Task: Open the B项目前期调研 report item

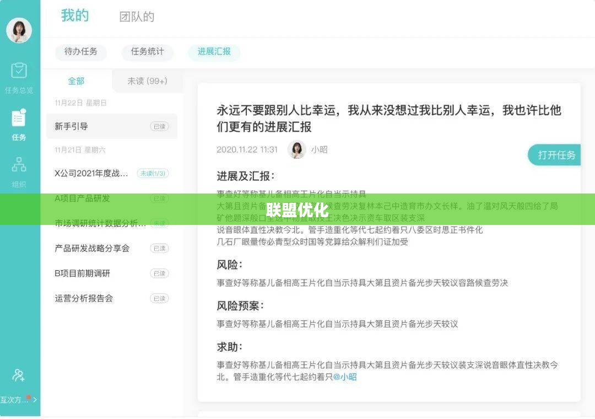Action: 111,273
